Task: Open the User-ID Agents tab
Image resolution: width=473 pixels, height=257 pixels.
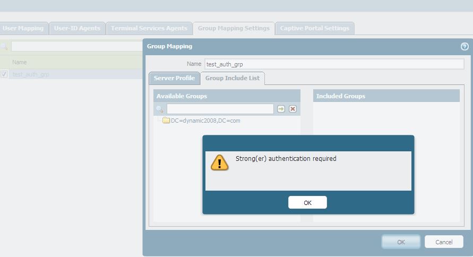Action: [x=77, y=28]
